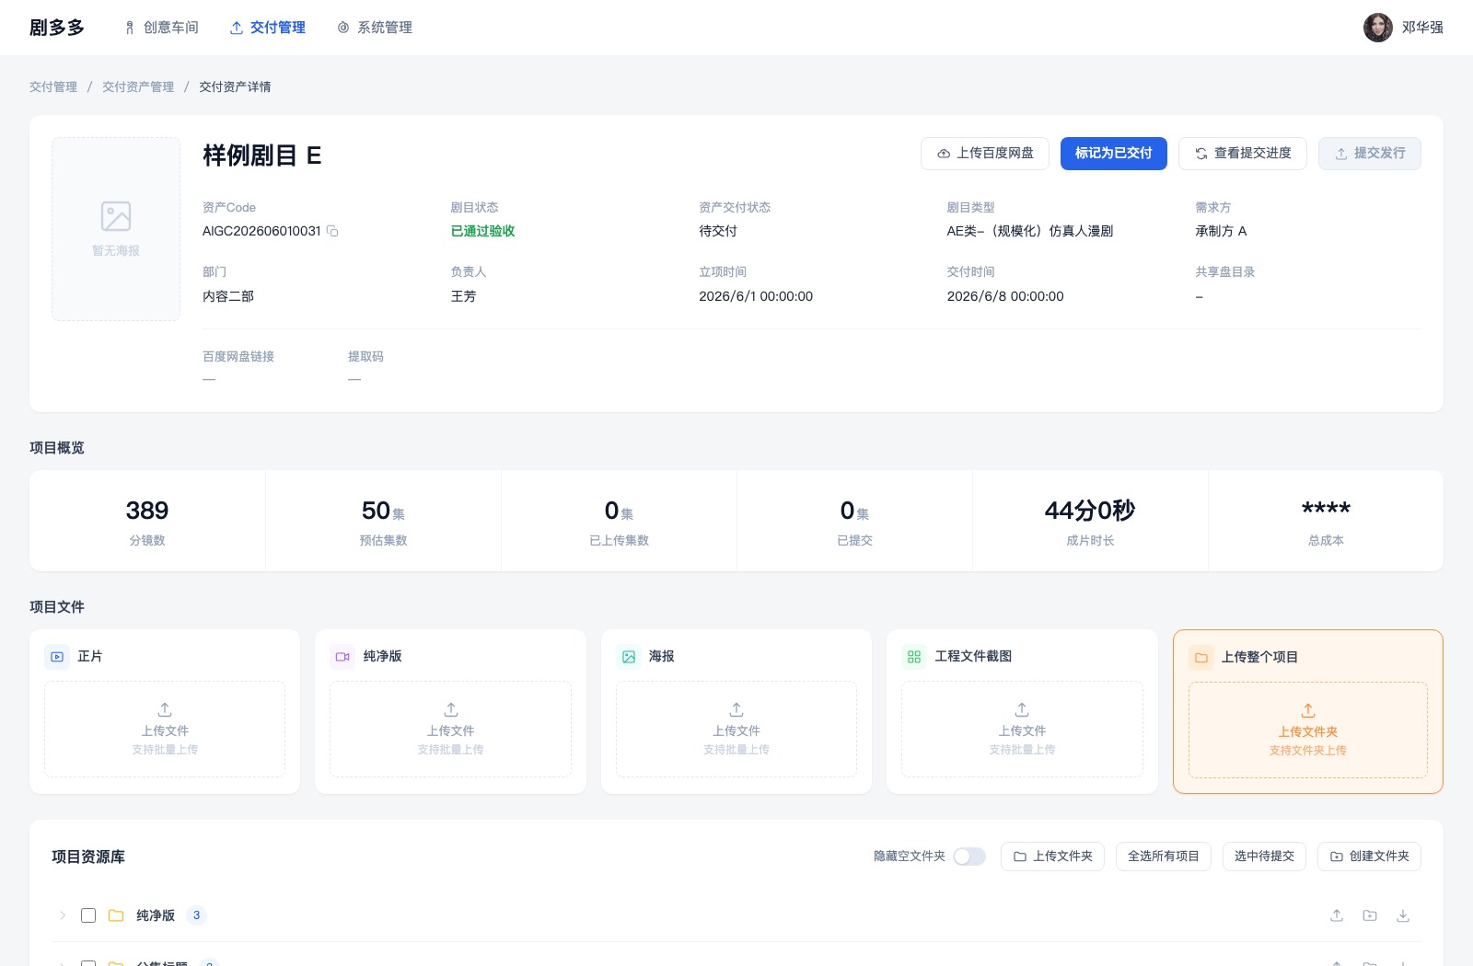
Task: Click the 全选所有项目 button
Action: click(x=1164, y=857)
